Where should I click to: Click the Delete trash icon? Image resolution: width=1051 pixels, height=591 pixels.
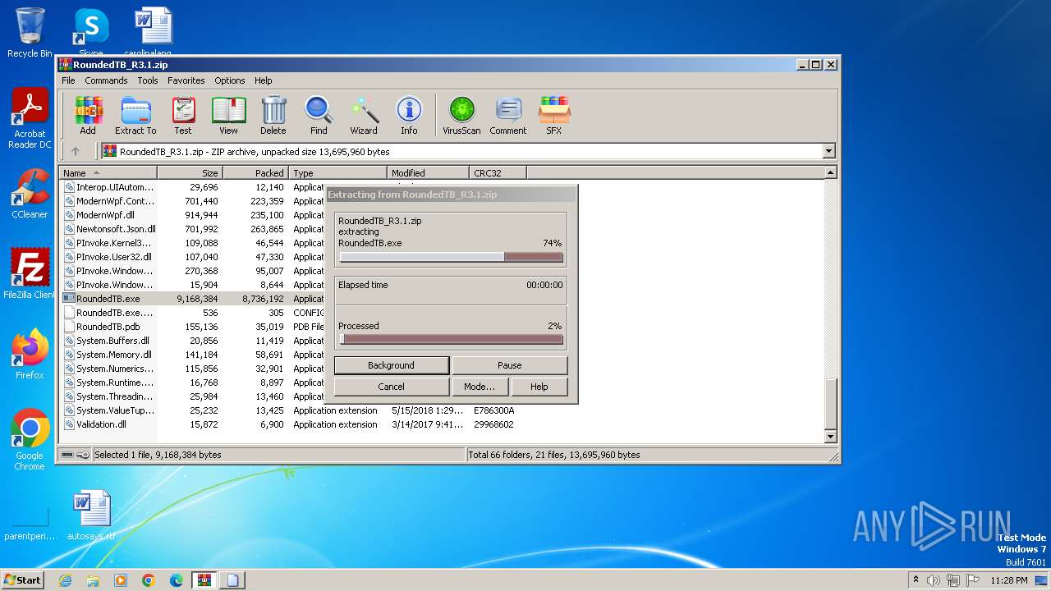point(273,115)
